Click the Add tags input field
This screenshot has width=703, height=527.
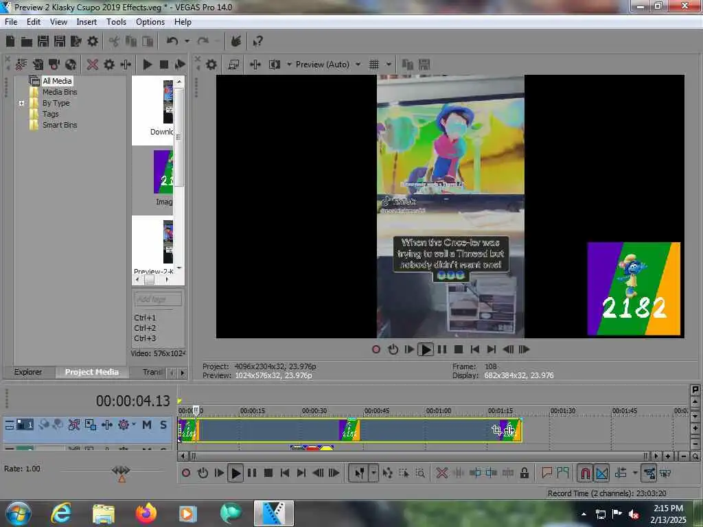pyautogui.click(x=158, y=299)
